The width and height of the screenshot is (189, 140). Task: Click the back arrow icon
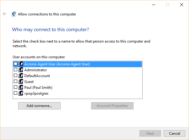click(x=5, y=14)
